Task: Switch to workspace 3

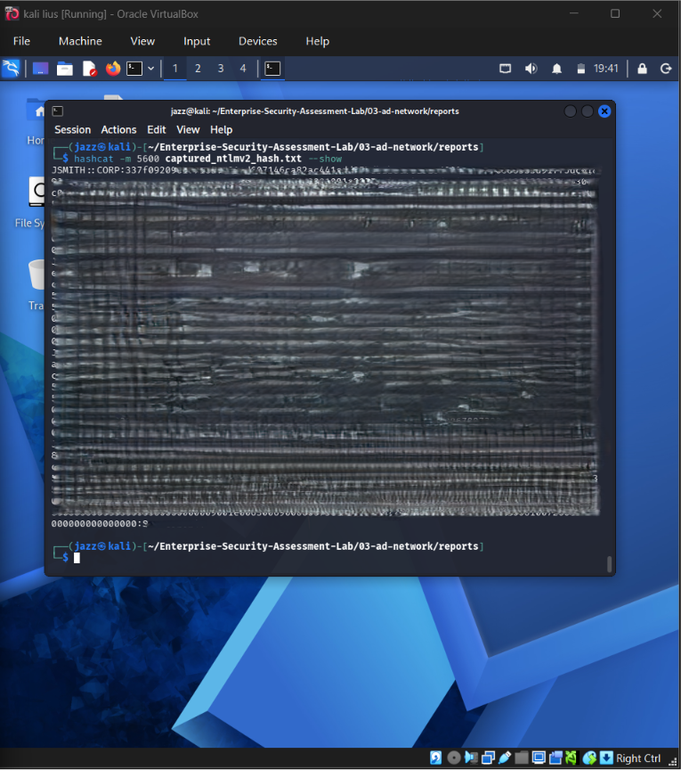Action: [221, 69]
